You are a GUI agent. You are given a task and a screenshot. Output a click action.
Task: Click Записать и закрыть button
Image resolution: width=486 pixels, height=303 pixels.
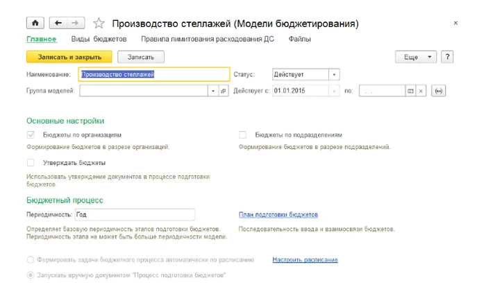click(x=69, y=57)
